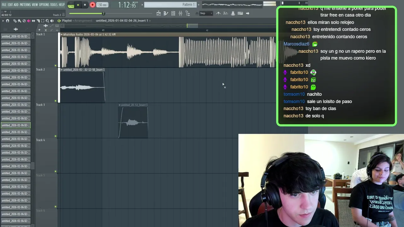
Task: Open the untitled_20_53_Insert 1 clip menu
Action: coord(120,105)
